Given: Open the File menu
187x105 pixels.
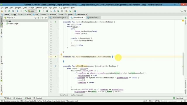Looking at the screenshot, I should tap(2, 8).
